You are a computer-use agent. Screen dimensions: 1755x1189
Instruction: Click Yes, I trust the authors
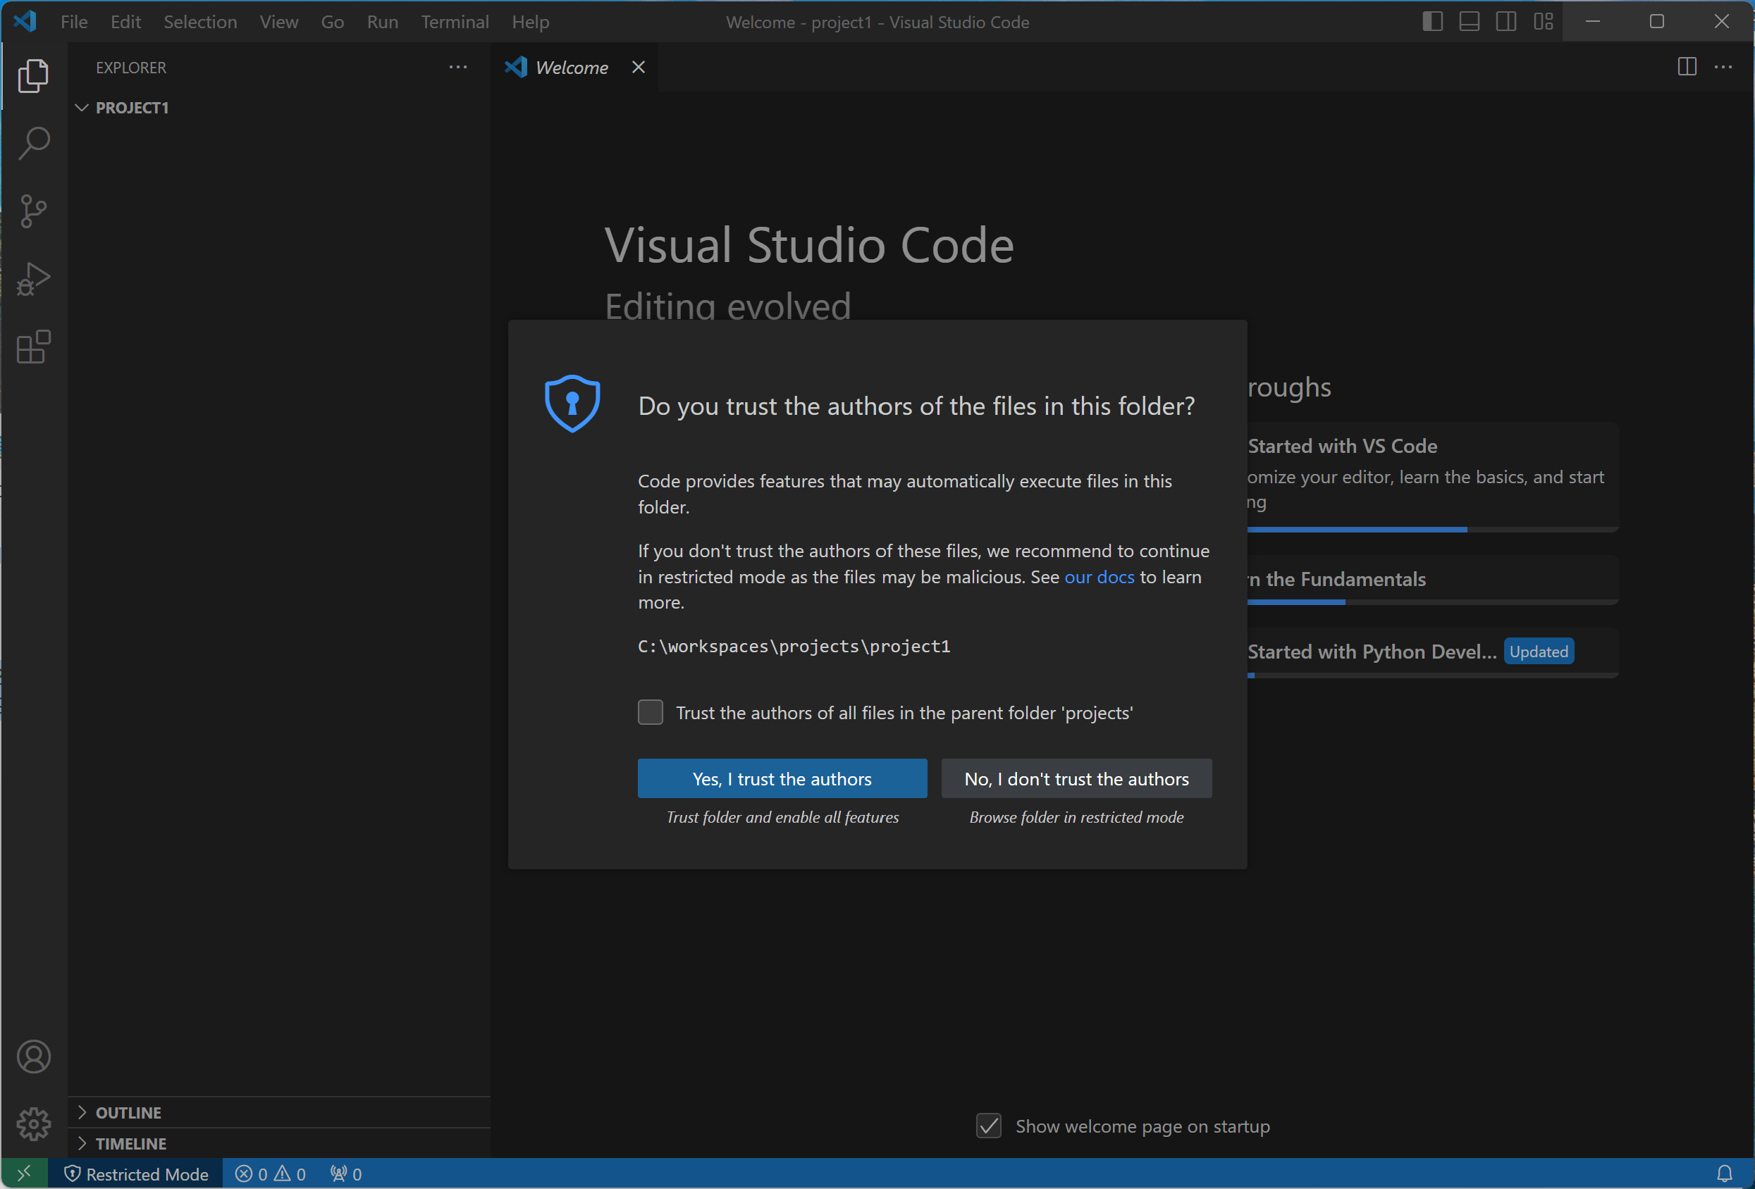pos(782,778)
